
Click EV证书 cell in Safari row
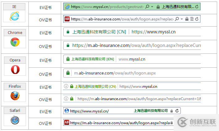pos(45,112)
